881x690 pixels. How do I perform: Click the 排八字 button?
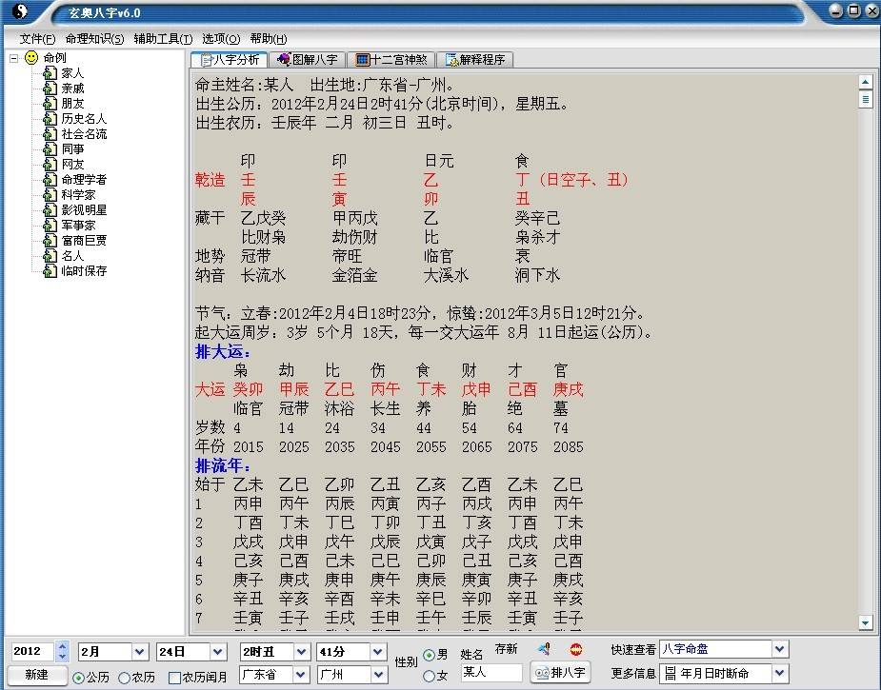pos(561,673)
